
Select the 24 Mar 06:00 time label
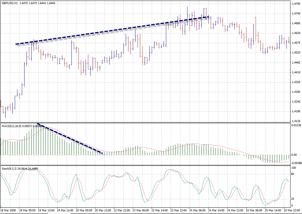(x=197, y=210)
